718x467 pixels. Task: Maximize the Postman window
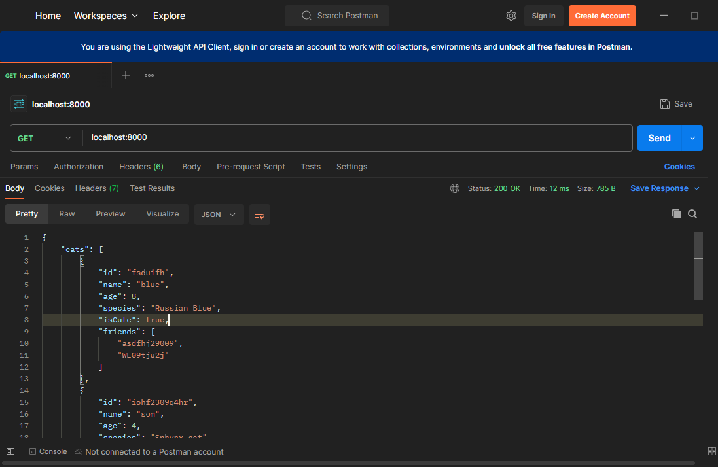694,16
